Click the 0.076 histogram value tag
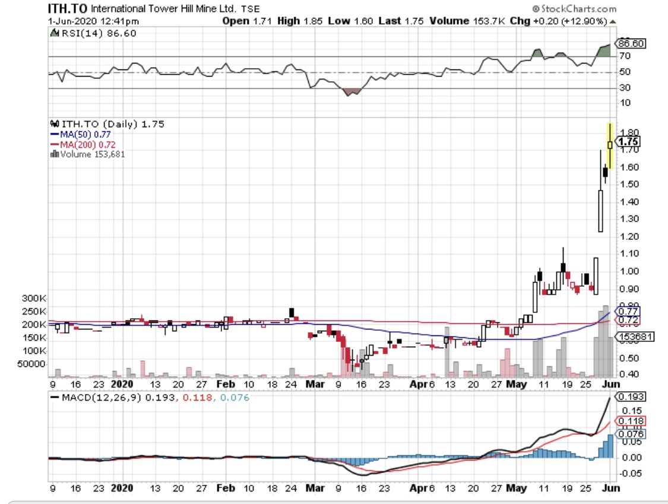Viewport: 668px width, 504px height. 631,434
